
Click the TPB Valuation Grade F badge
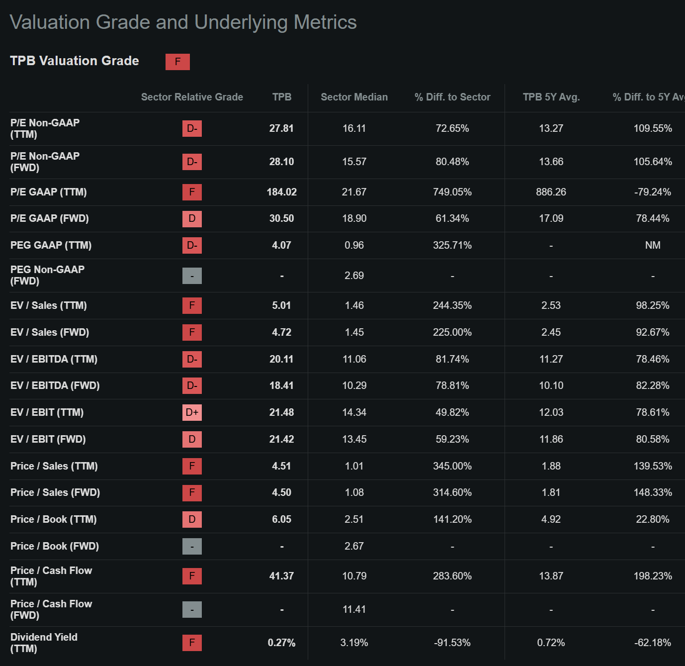(177, 62)
